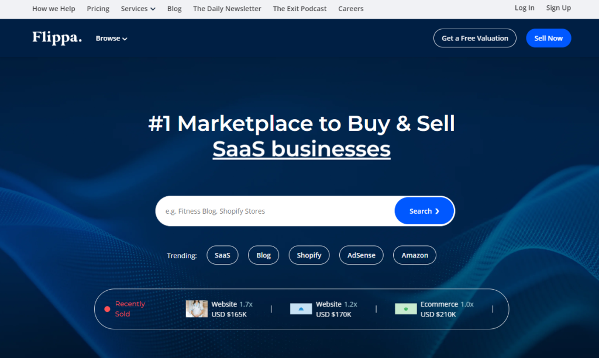Click the Sell Now button
The height and width of the screenshot is (358, 599).
coord(548,38)
